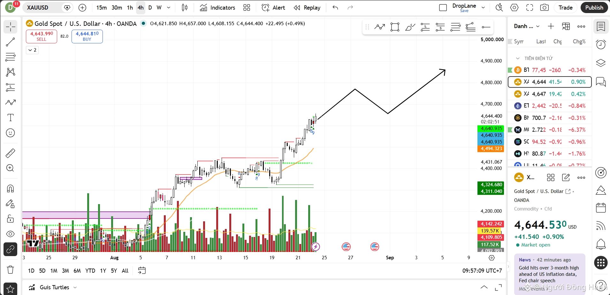Hide all drawings with eye icon
The height and width of the screenshot is (295, 610).
pyautogui.click(x=10, y=234)
